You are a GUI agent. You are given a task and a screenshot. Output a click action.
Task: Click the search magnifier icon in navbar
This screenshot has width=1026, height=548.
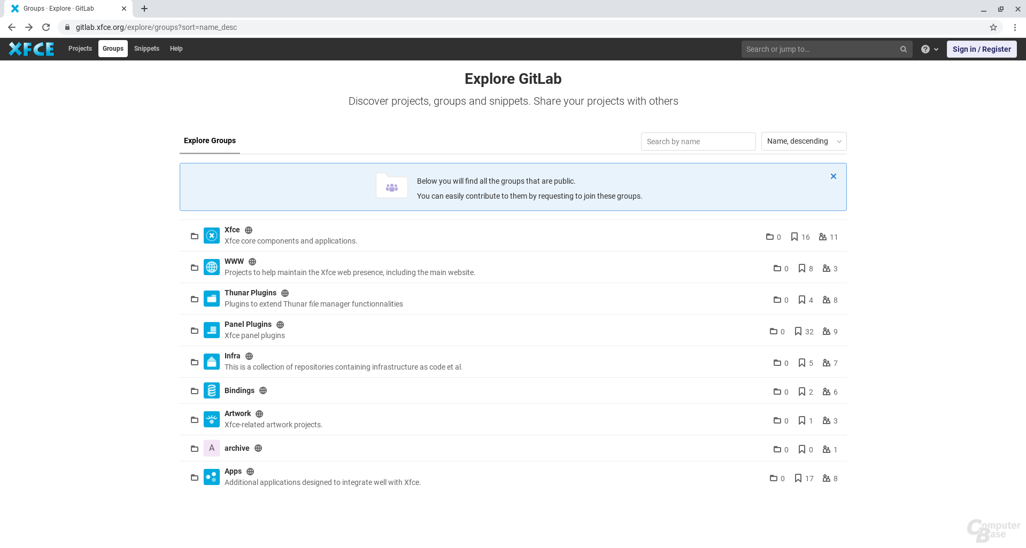[x=904, y=49]
